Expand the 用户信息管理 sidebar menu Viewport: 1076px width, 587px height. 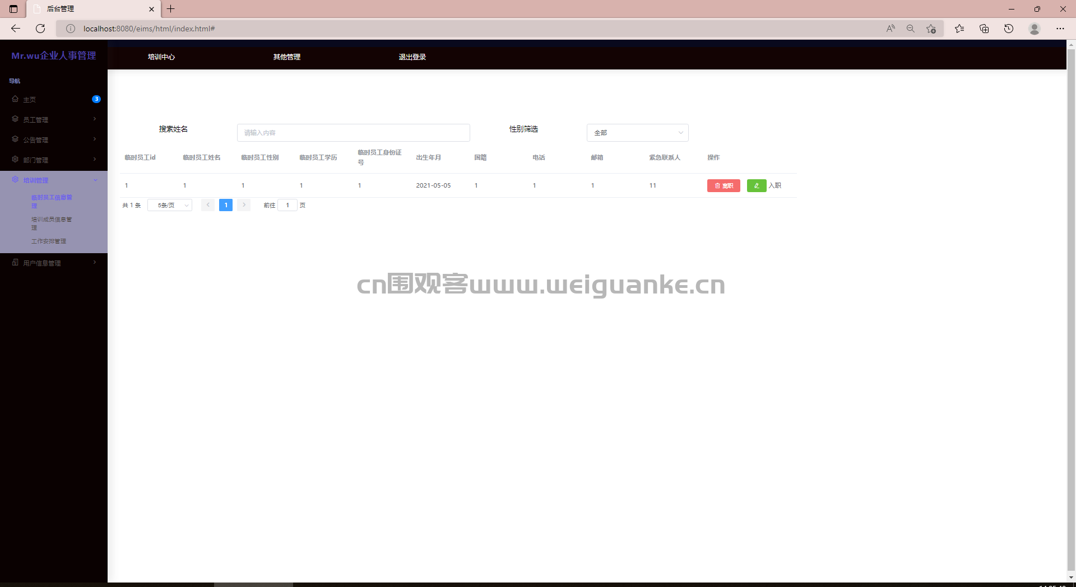(54, 263)
